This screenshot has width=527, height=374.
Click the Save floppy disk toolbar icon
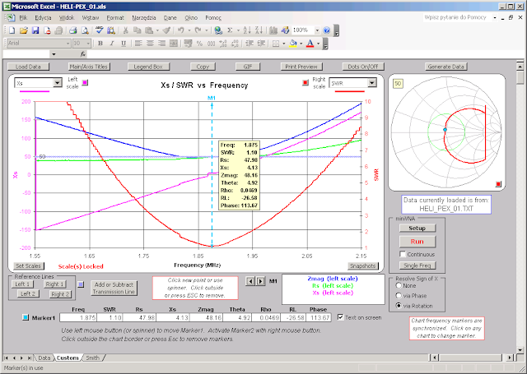click(35, 30)
